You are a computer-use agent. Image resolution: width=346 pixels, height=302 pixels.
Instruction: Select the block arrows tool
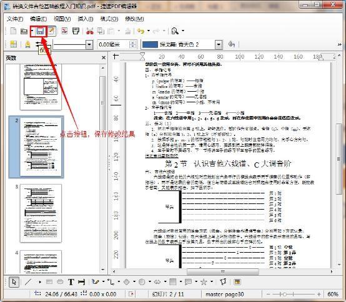(x=157, y=282)
